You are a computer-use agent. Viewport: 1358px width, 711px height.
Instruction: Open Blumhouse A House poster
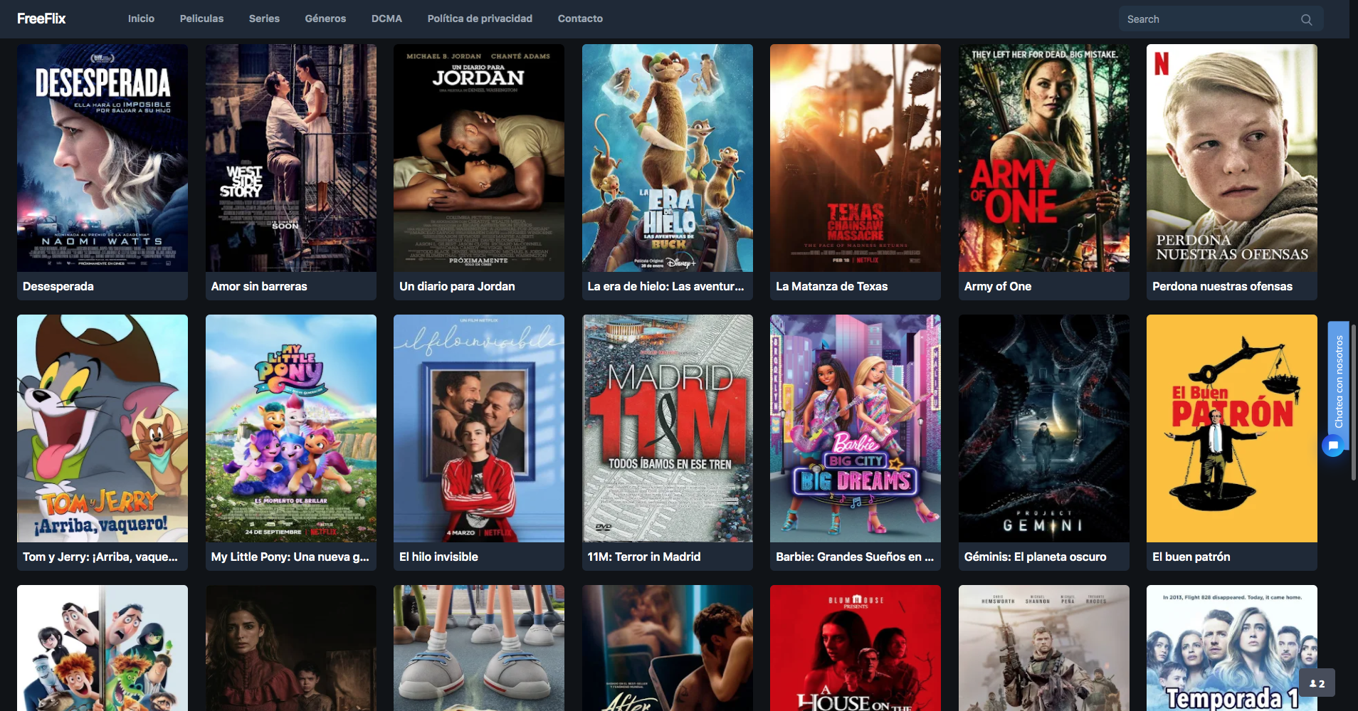[x=856, y=648]
